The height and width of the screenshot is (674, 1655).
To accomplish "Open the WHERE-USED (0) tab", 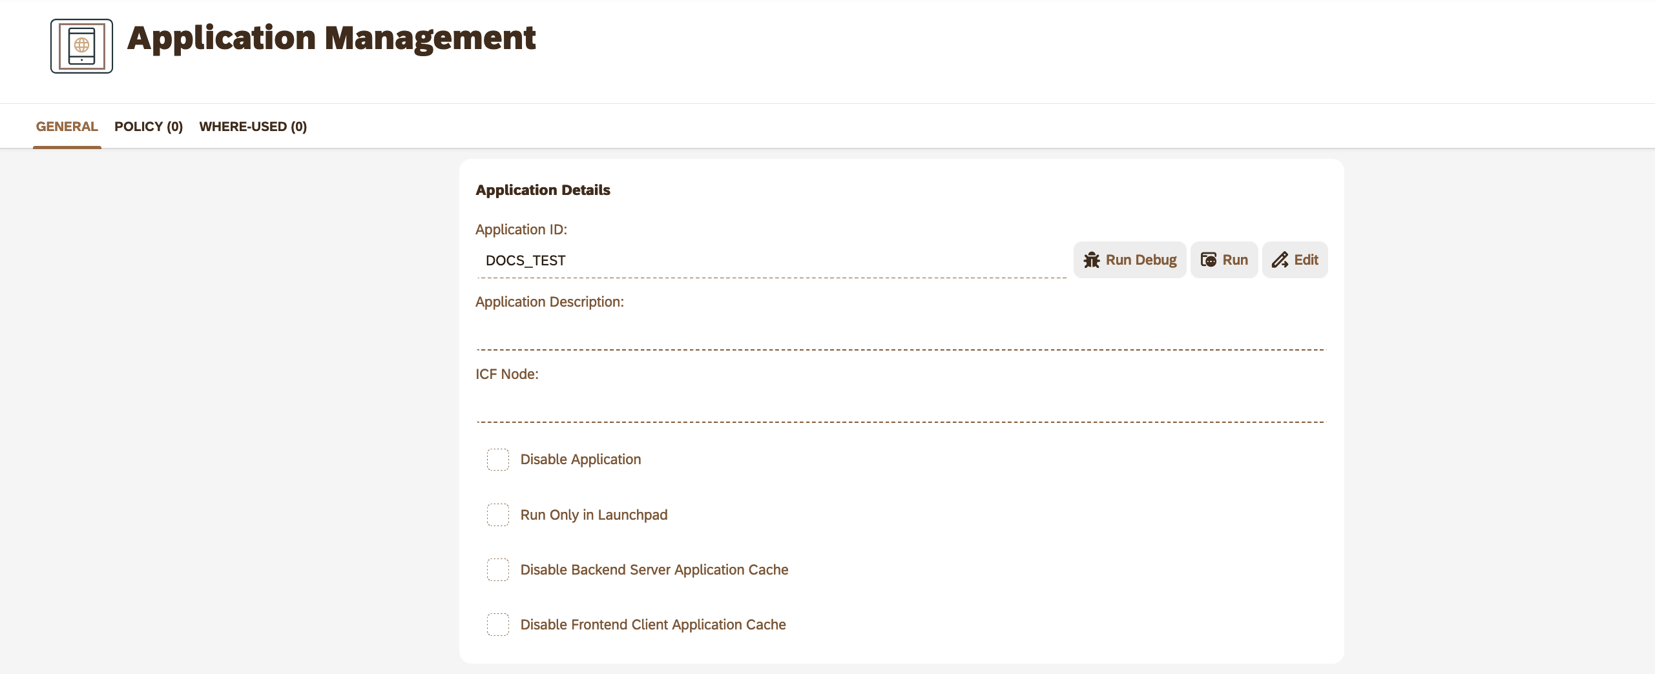I will click(253, 126).
